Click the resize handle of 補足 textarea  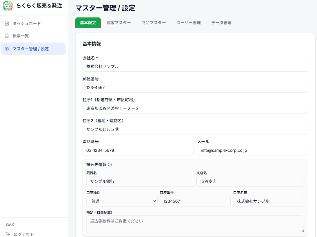click(302, 231)
